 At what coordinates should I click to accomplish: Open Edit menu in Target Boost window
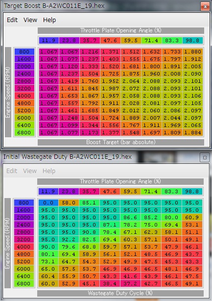[12, 20]
